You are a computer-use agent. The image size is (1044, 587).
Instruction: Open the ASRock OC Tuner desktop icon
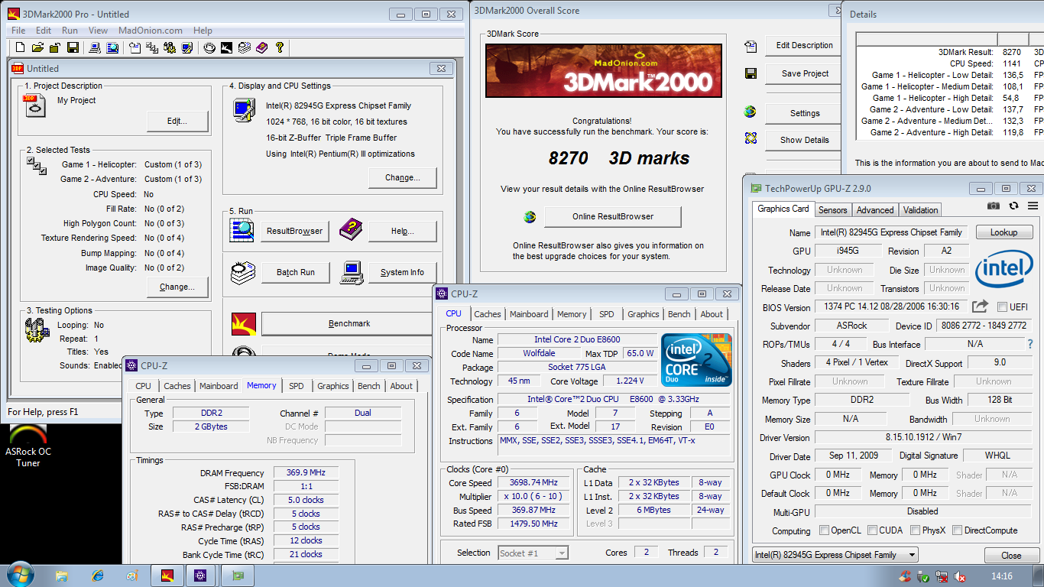[x=28, y=446]
